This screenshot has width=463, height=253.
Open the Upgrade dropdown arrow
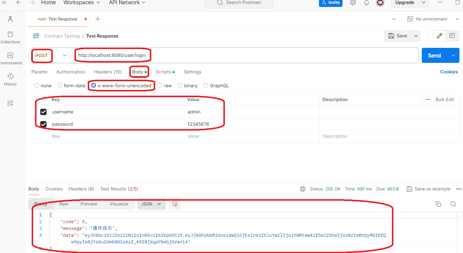[424, 2]
